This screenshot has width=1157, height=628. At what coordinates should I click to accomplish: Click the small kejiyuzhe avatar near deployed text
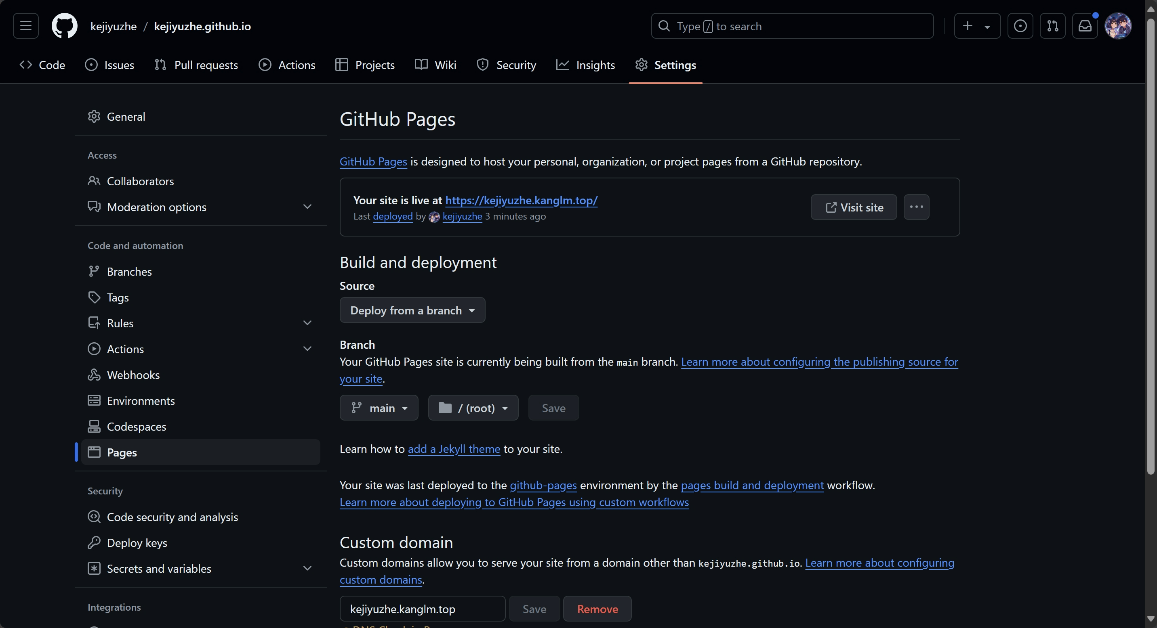click(x=434, y=217)
